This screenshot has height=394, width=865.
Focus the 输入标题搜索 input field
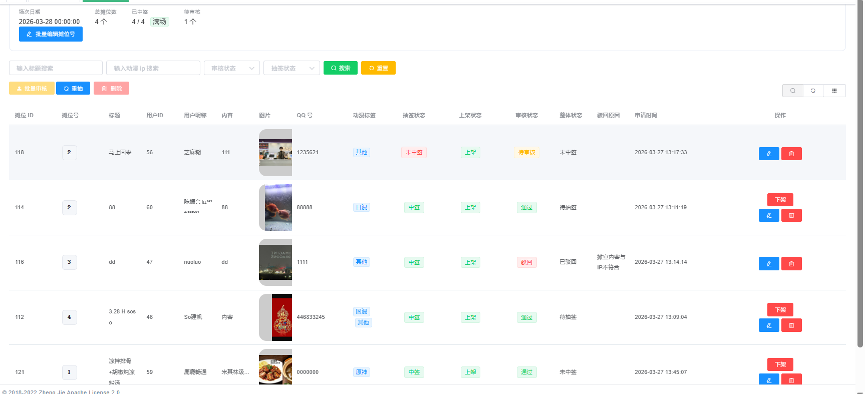(56, 68)
